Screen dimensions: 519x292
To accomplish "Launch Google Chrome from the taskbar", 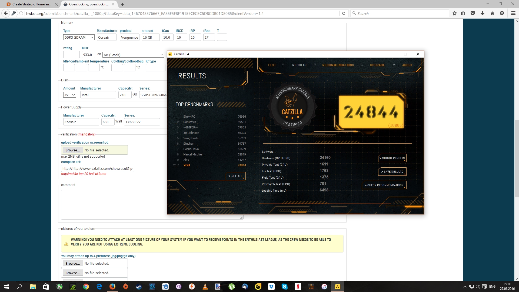I will click(86, 287).
